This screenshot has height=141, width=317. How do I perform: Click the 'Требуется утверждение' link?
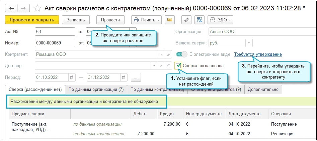click(258, 54)
